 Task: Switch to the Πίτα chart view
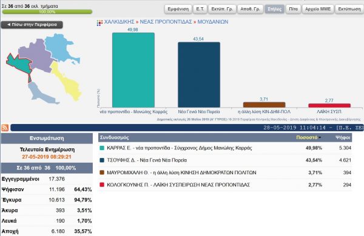[293, 9]
